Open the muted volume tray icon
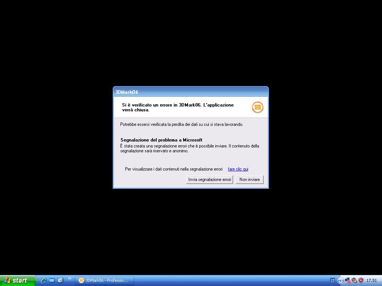 (x=354, y=281)
